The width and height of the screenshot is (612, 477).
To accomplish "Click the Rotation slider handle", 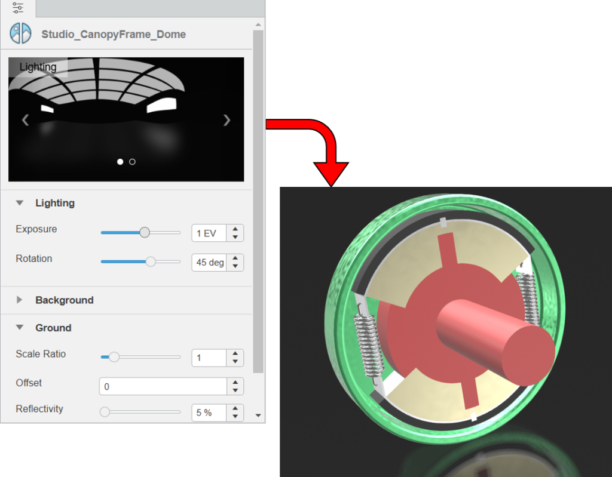I will click(151, 261).
